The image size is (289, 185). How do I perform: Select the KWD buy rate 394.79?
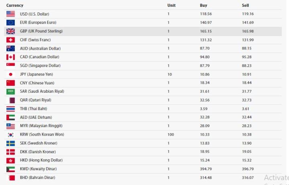coord(206,169)
